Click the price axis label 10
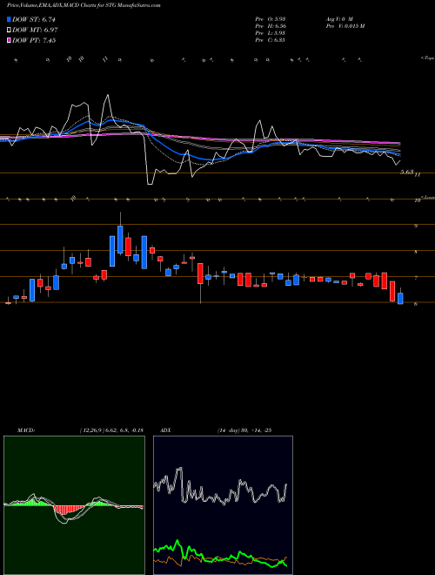 417,200
